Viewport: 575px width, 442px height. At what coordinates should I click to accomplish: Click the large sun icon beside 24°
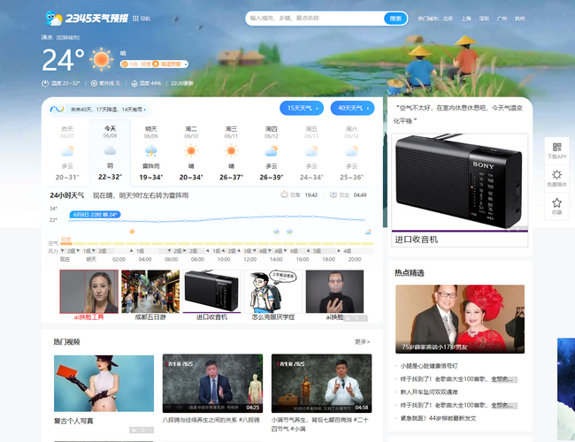point(102,59)
